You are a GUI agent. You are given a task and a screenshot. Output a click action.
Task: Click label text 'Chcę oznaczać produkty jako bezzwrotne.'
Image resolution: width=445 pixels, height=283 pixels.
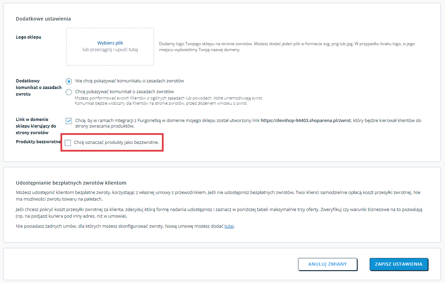click(x=116, y=143)
